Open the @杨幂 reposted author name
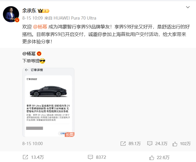Image resolution: width=196 pixels, height=162 pixels. click(x=29, y=54)
